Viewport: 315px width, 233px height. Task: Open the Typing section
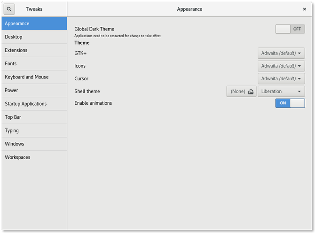tap(34, 131)
